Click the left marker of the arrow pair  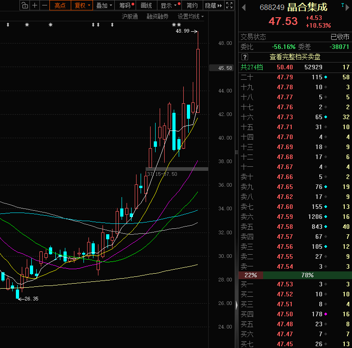pos(93,24)
